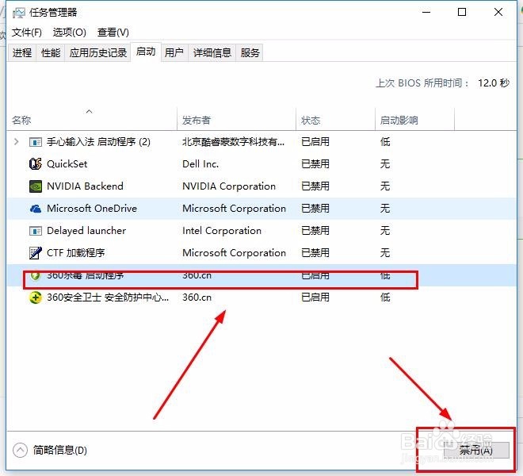Image resolution: width=523 pixels, height=476 pixels.
Task: Click the 无 impact value of QuickSet
Action: [385, 164]
